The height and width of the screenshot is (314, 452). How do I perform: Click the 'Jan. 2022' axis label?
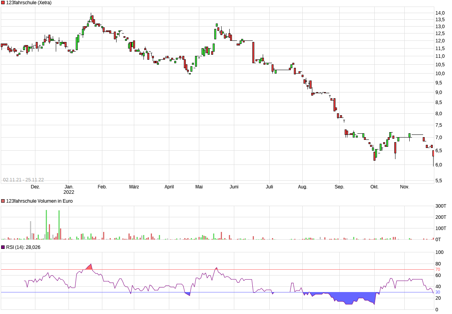(68, 189)
